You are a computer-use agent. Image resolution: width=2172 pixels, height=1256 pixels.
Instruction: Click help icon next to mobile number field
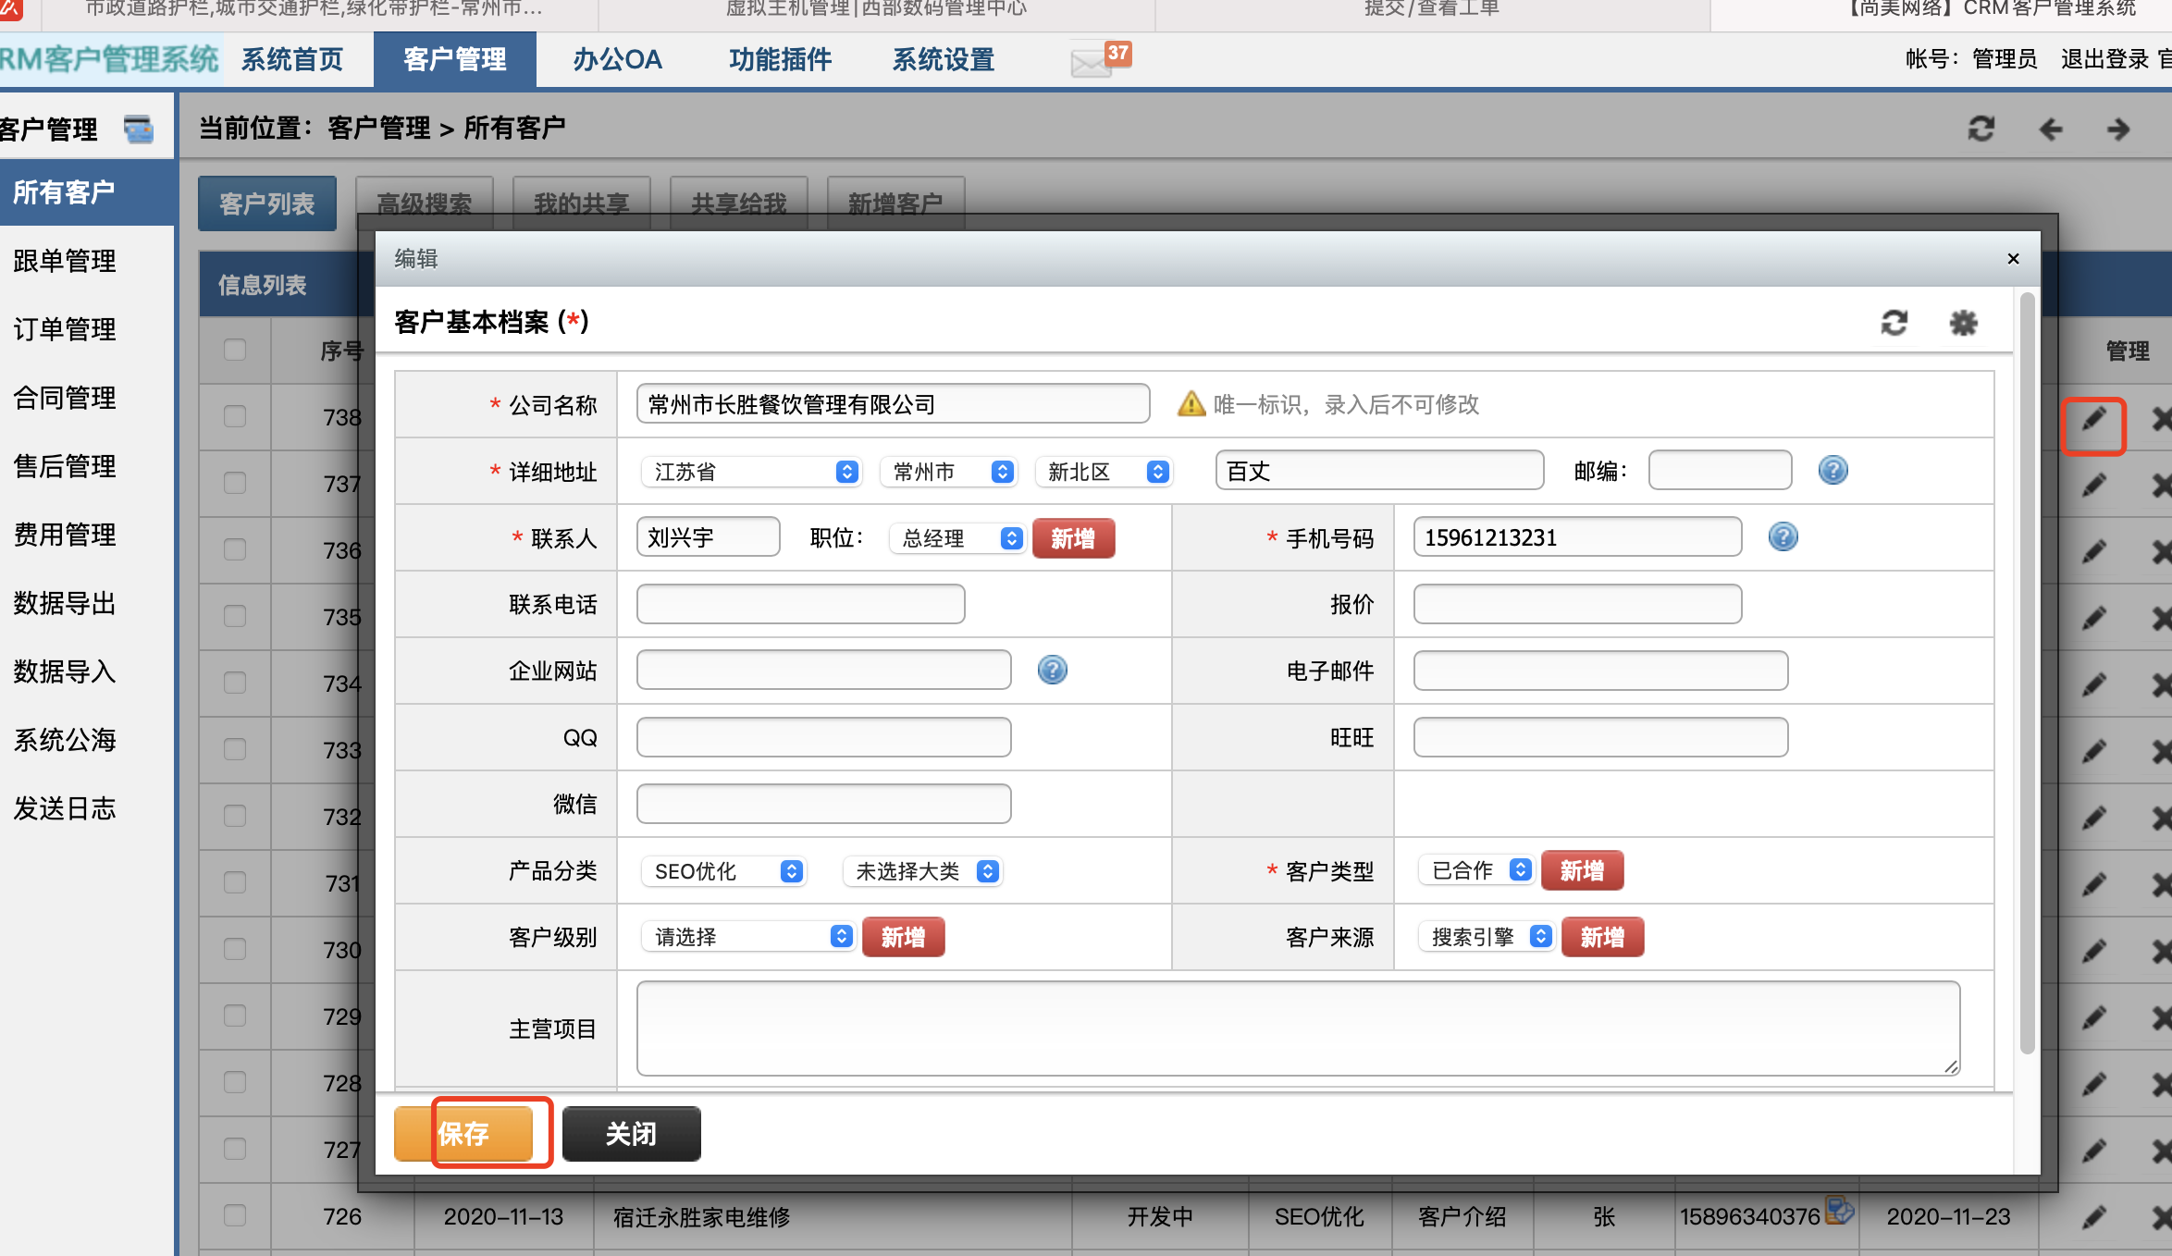1783,537
